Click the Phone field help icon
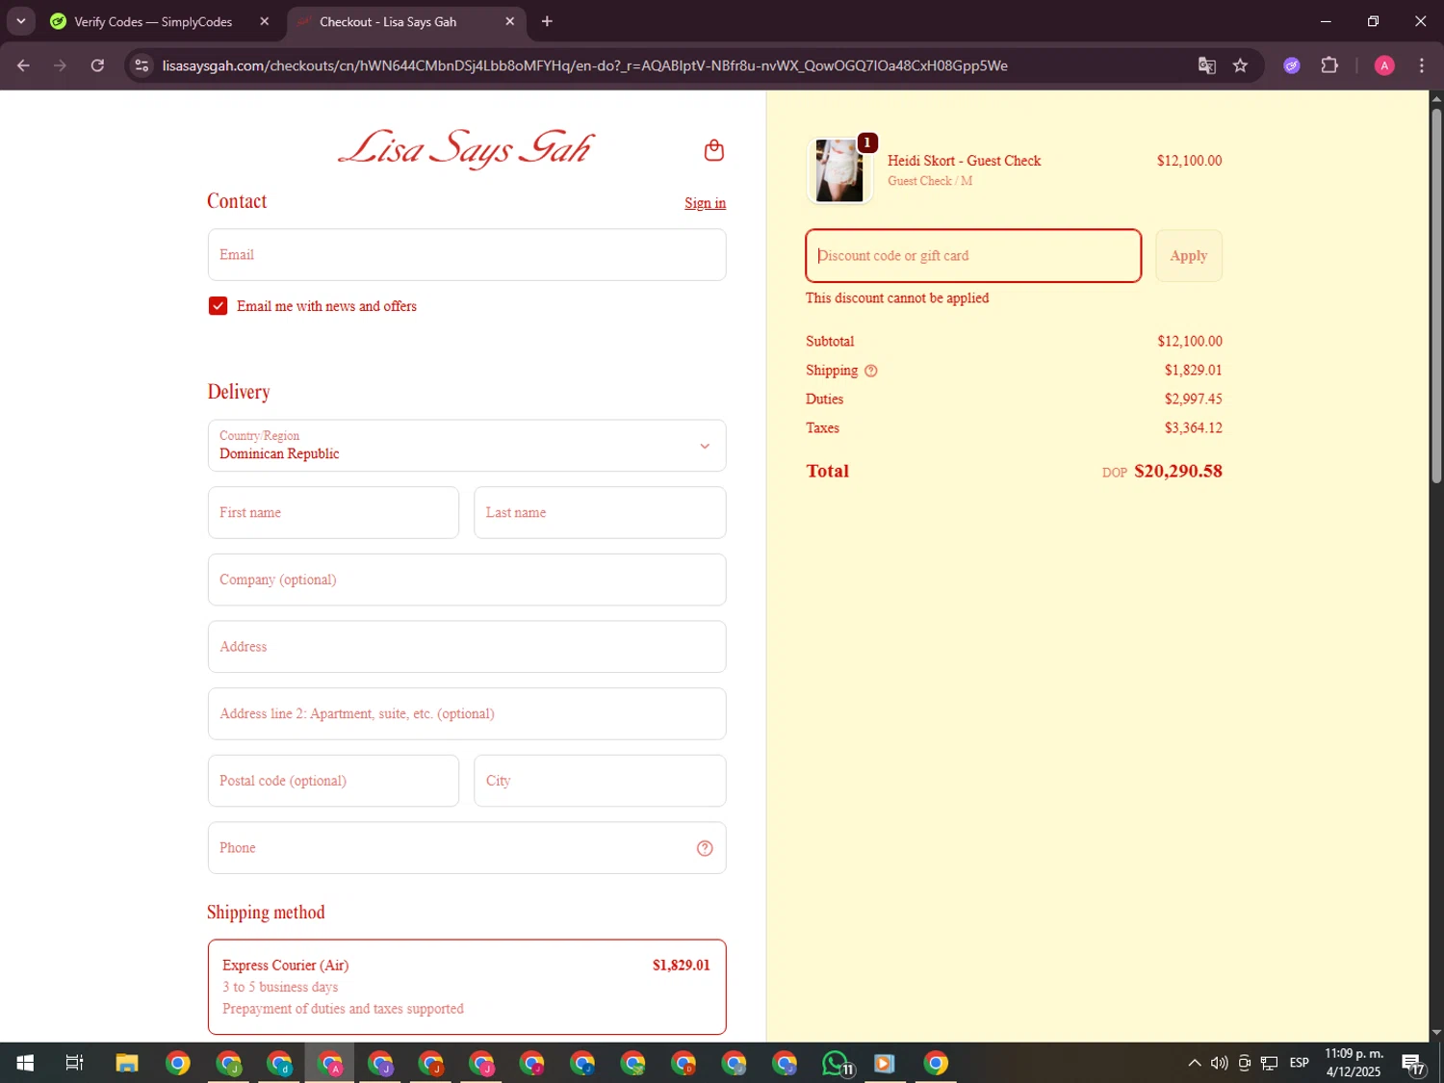Screen dimensions: 1444x1083 [x=705, y=848]
